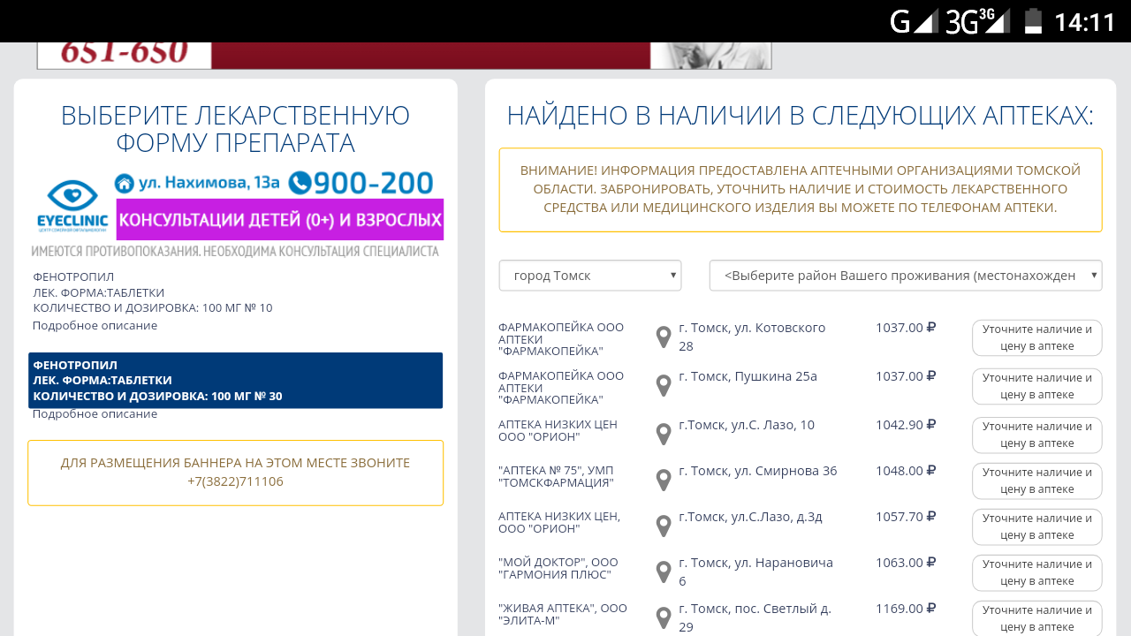Check availability at Орион, ул.С.Лазо д.3д
Image resolution: width=1131 pixels, height=636 pixels.
(x=1037, y=526)
